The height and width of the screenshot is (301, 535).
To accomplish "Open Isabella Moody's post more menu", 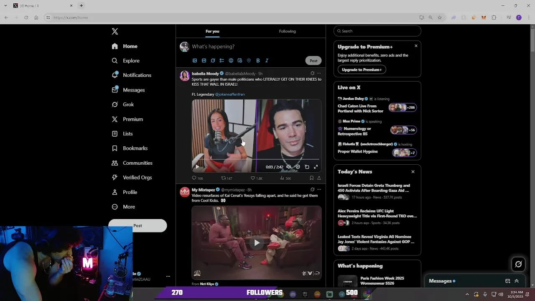I will (319, 73).
